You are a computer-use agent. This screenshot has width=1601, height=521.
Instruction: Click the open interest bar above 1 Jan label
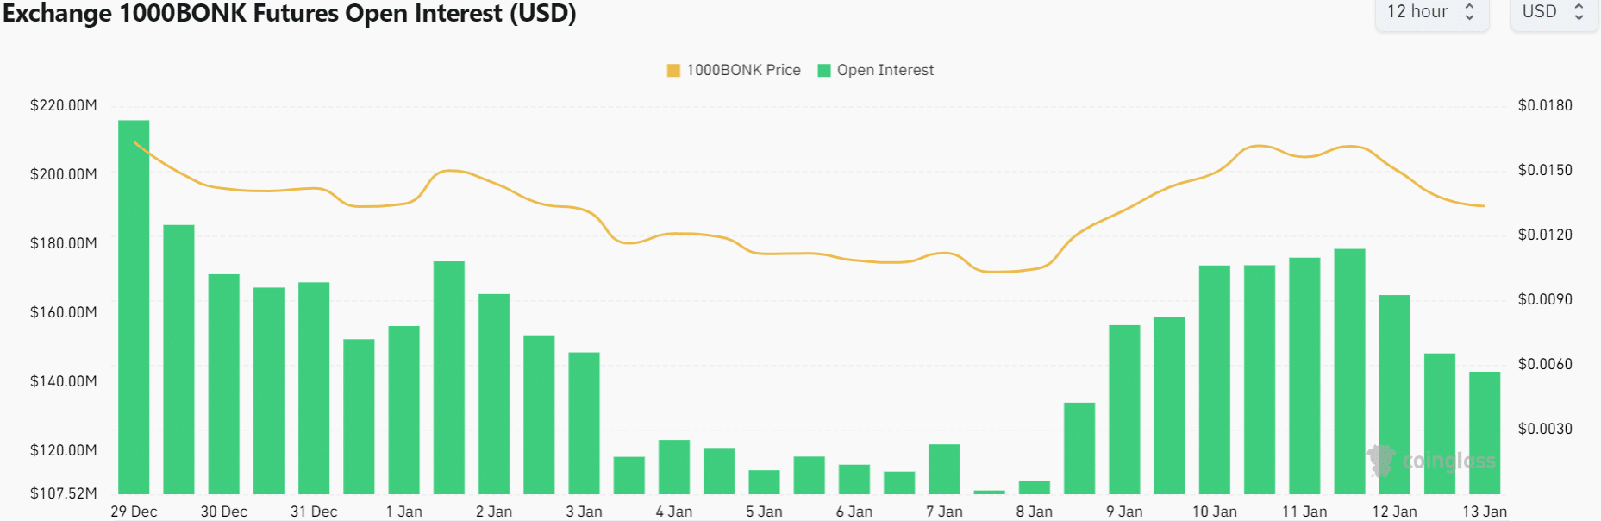tap(403, 410)
